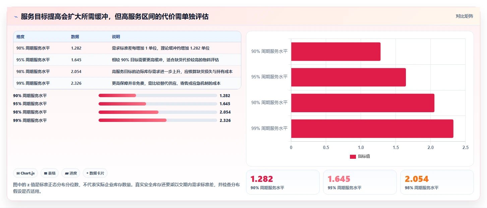Click the 维度 column header
487x208 pixels.
(20, 37)
